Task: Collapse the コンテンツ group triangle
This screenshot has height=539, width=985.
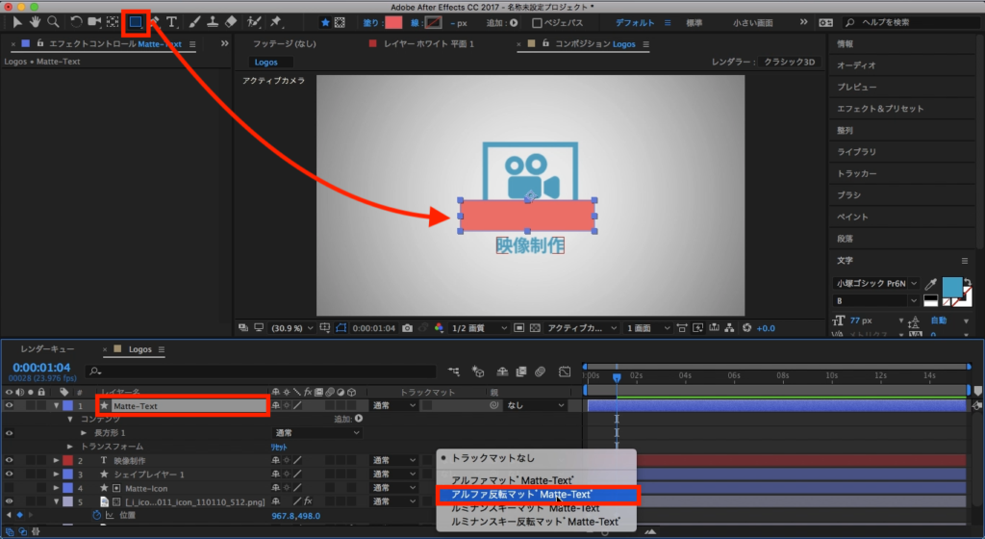Action: (70, 420)
